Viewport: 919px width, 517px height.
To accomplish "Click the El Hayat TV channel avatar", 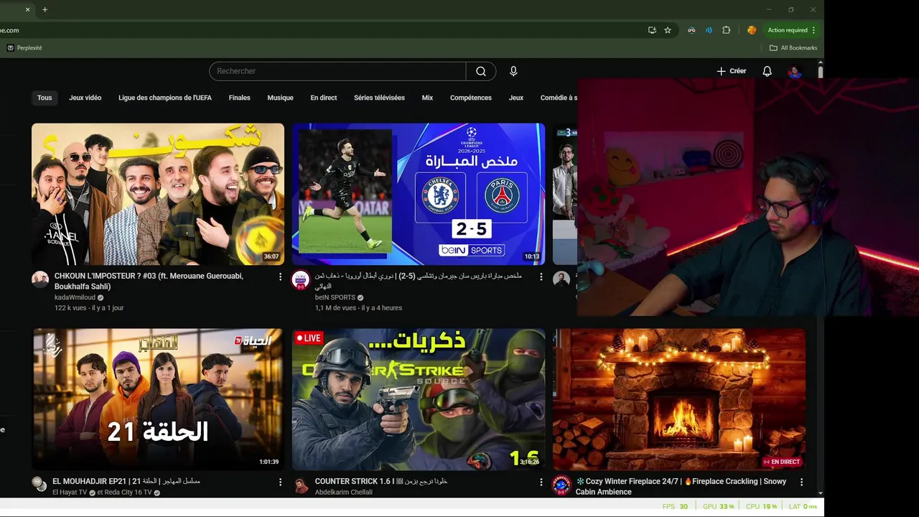I will coord(40,485).
